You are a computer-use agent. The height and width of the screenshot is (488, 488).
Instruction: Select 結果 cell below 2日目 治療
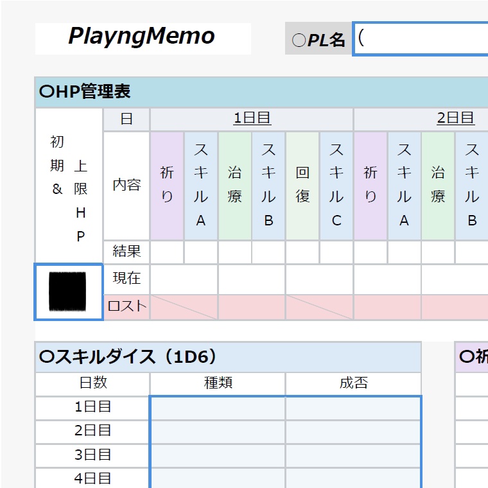pos(438,252)
